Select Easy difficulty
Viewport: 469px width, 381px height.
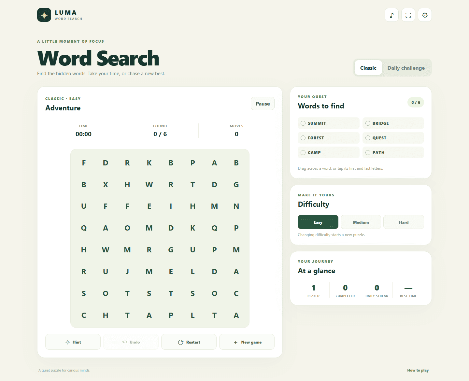tap(318, 222)
